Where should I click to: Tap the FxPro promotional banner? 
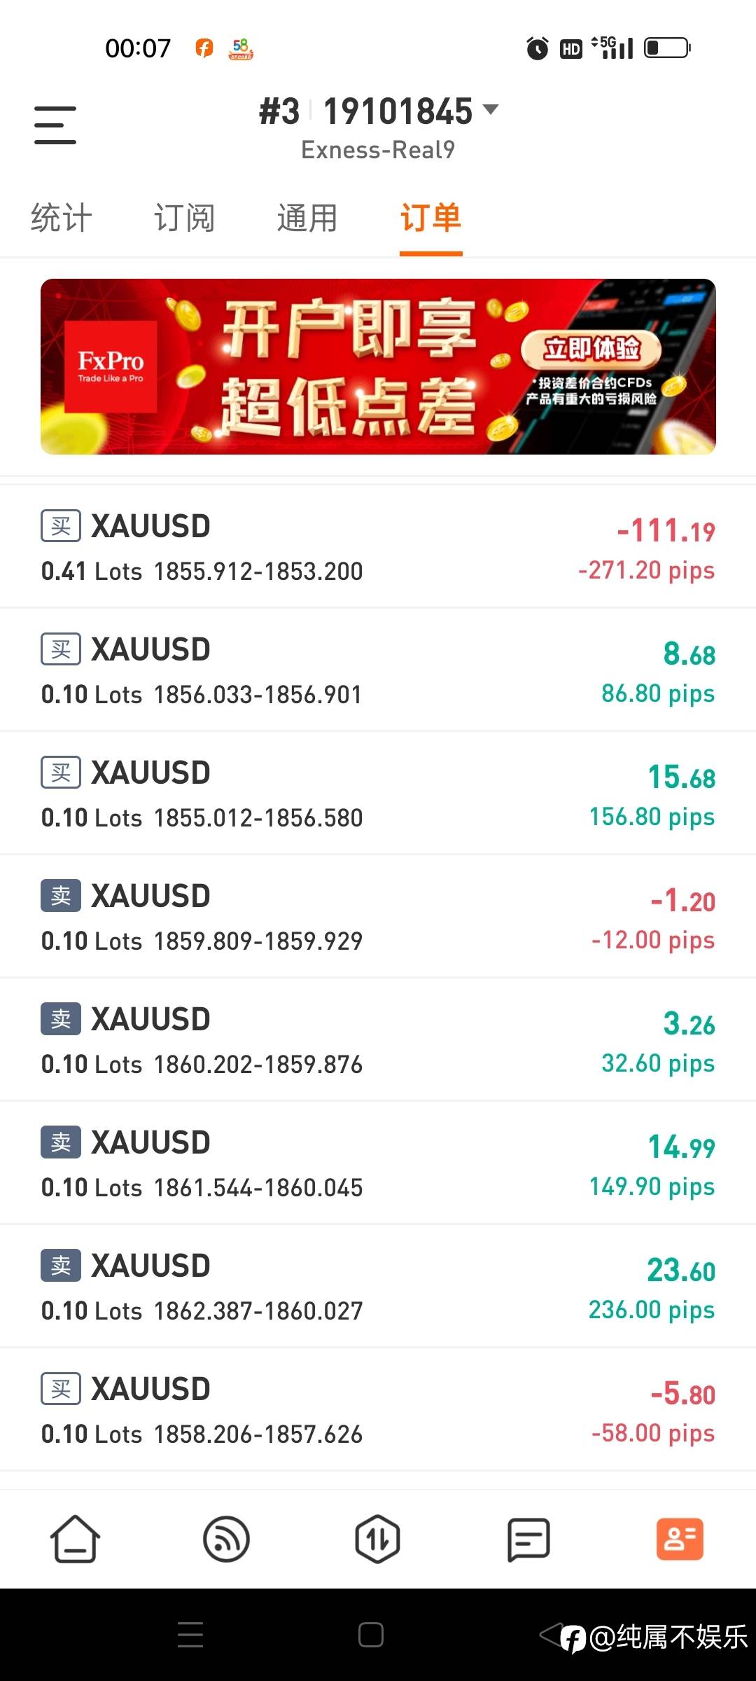click(378, 366)
